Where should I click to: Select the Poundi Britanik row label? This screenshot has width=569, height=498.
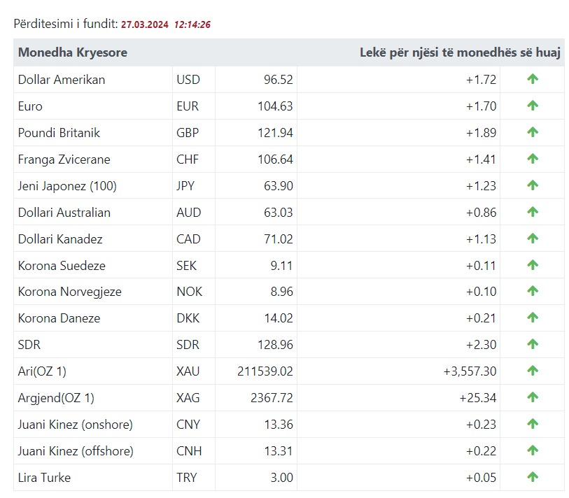tap(59, 133)
